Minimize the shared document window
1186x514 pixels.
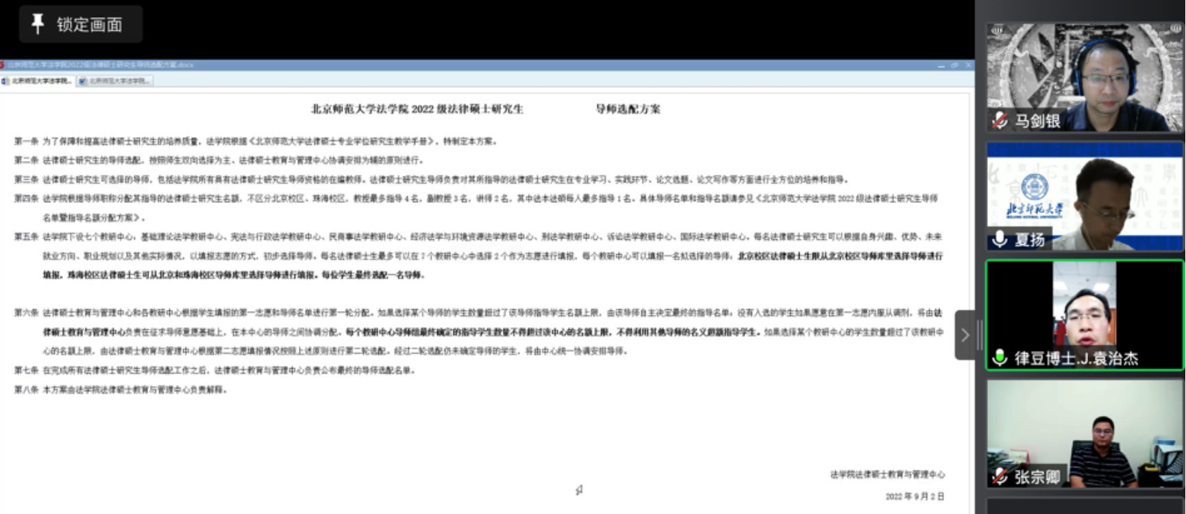pyautogui.click(x=941, y=65)
